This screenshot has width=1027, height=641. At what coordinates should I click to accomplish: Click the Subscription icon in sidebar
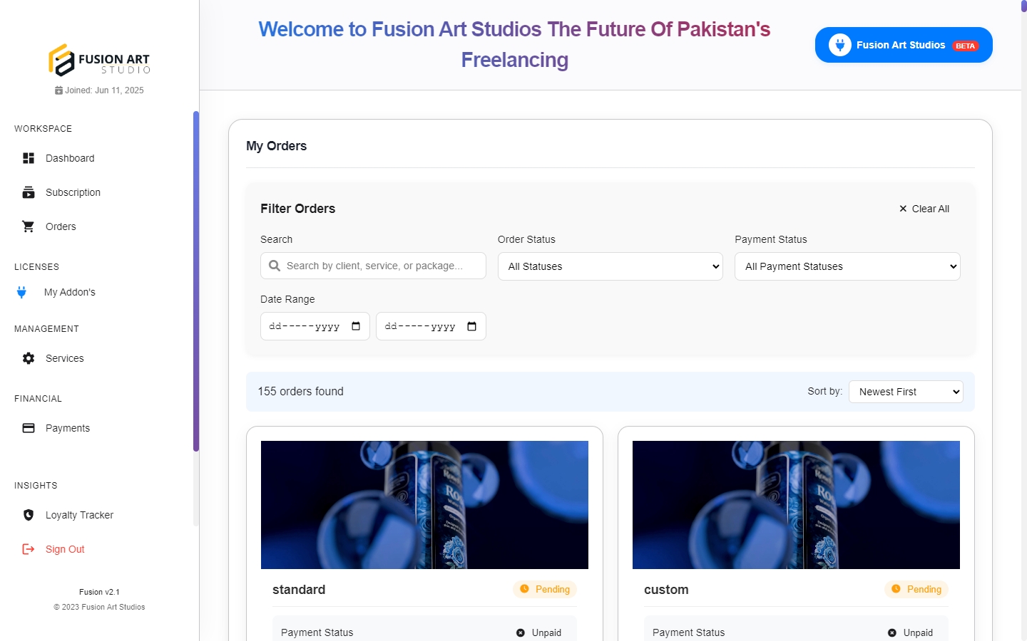coord(29,192)
